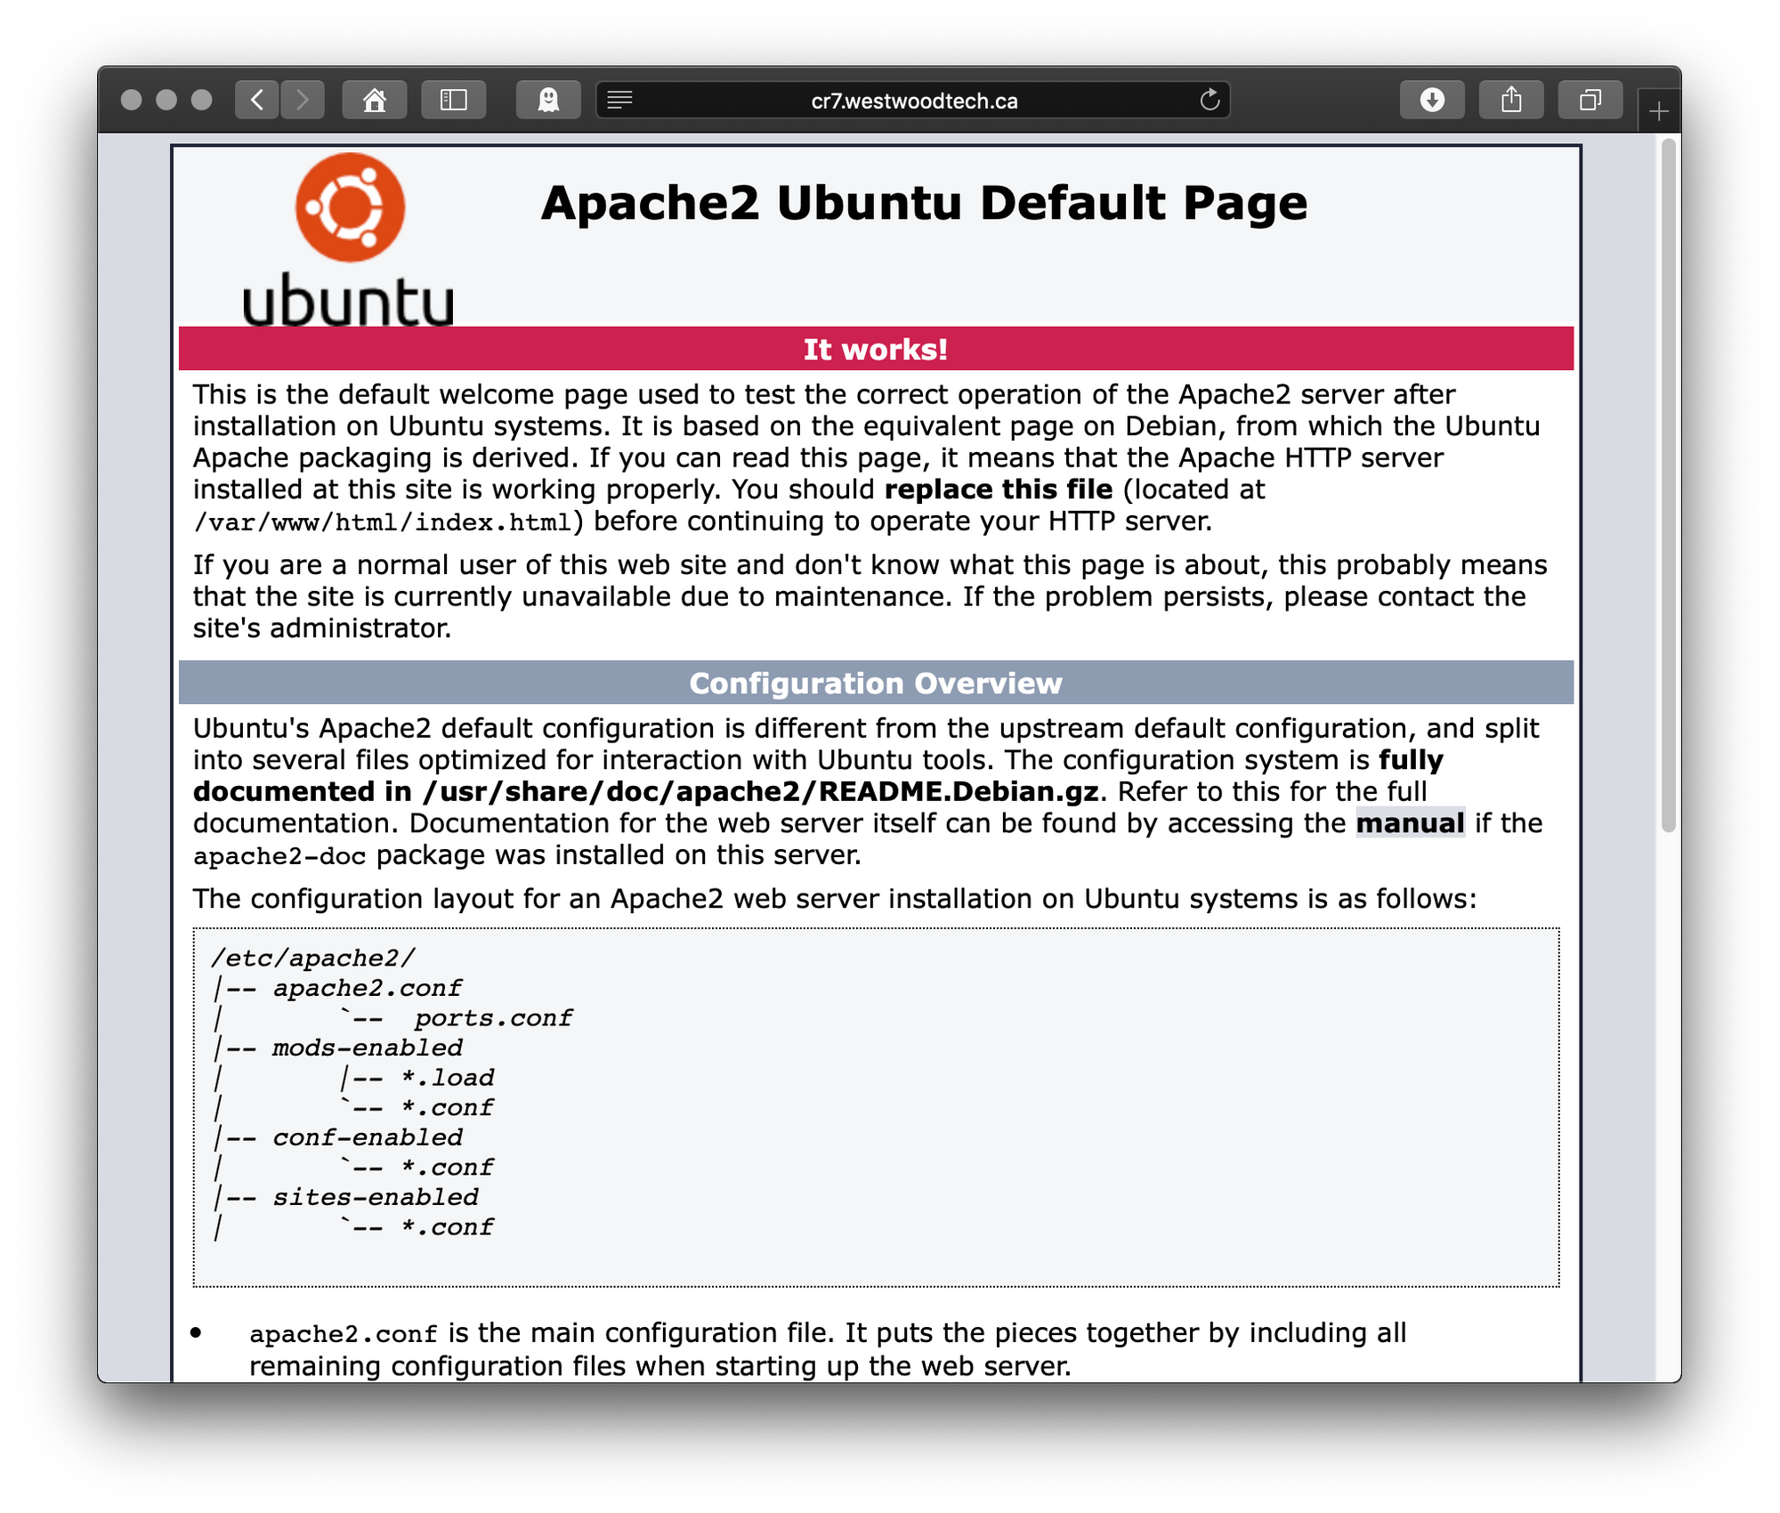Click the *.load tree line
The image size is (1780, 1513).
pyautogui.click(x=447, y=1078)
